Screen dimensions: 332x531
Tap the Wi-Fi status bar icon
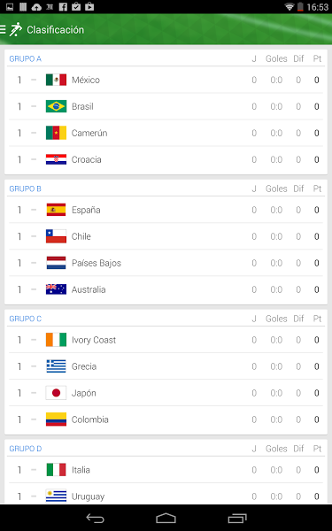tap(289, 7)
